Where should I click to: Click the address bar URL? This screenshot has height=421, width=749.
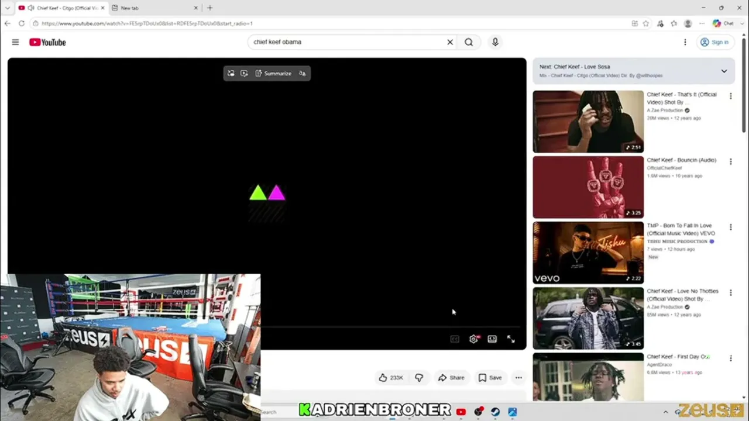147,23
